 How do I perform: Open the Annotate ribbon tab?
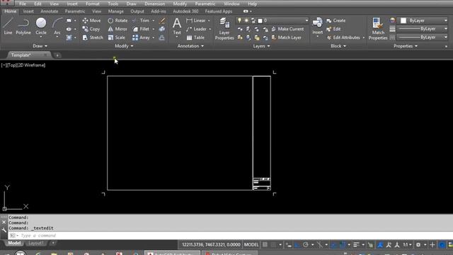[49, 11]
